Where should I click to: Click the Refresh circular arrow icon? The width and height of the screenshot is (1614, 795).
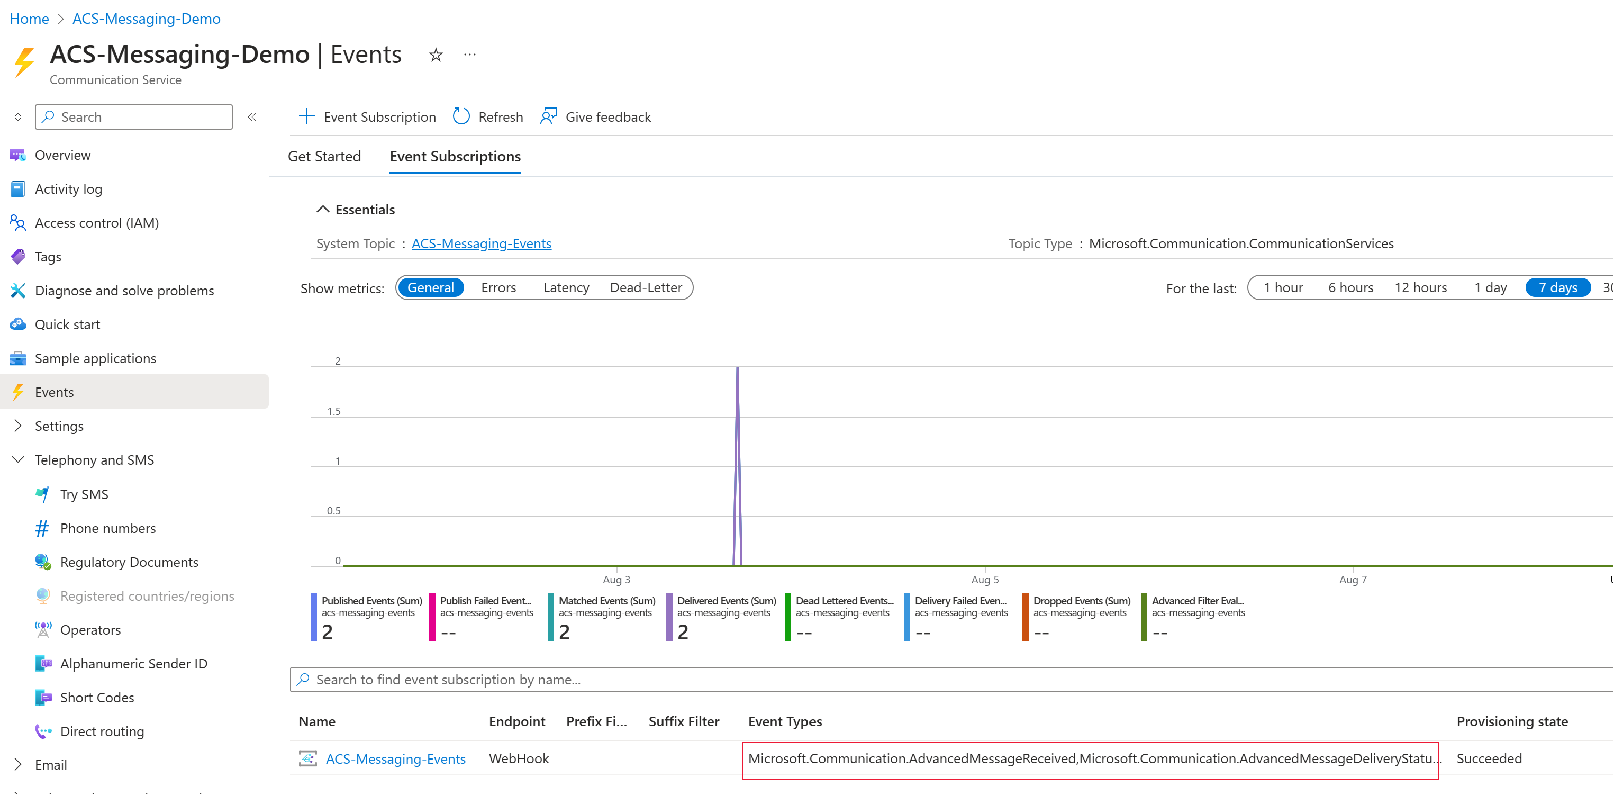click(x=461, y=116)
